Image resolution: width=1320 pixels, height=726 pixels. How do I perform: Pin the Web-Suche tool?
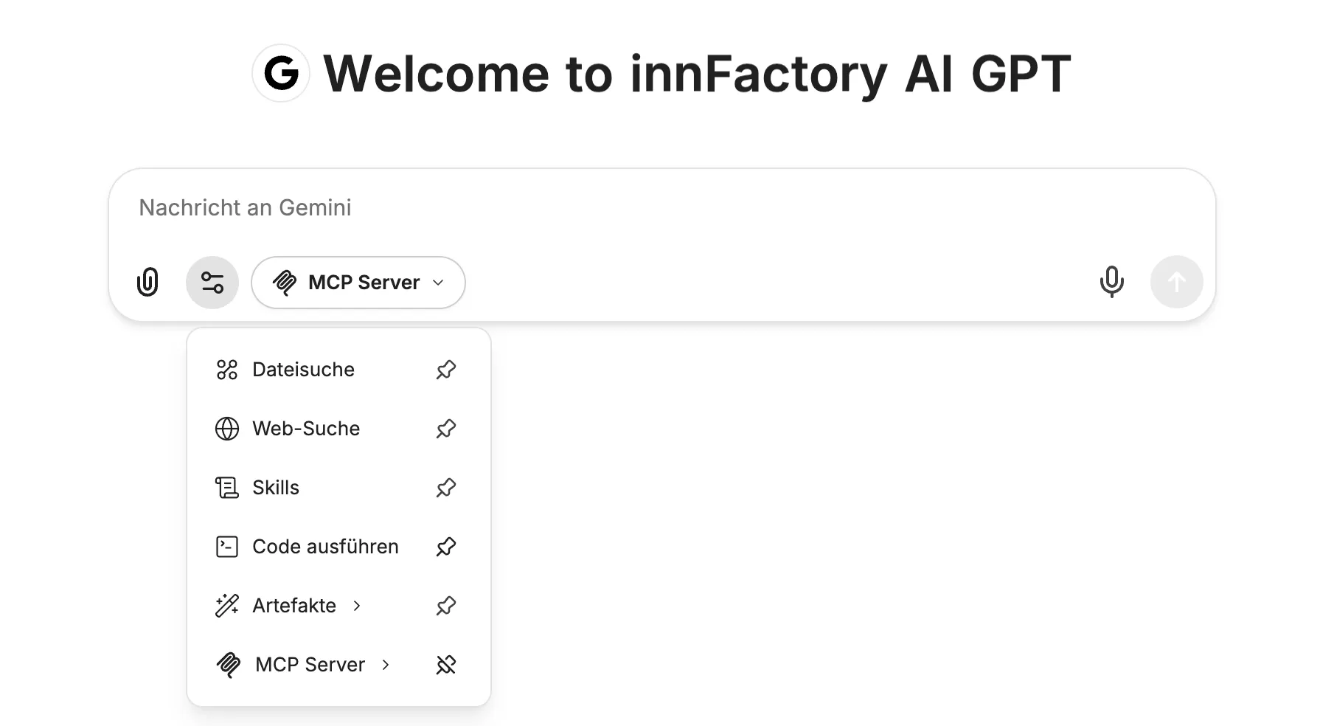pyautogui.click(x=446, y=429)
